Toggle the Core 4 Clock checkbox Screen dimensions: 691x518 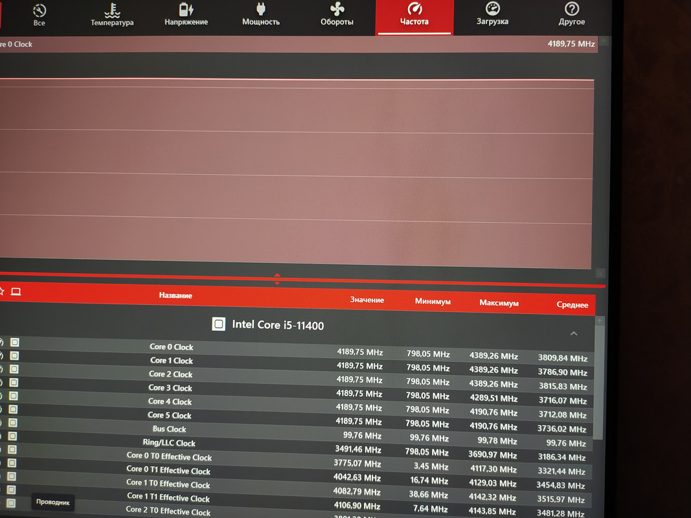(x=13, y=396)
